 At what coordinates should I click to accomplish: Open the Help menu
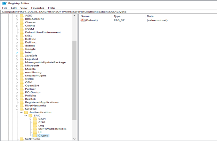click(x=51, y=8)
